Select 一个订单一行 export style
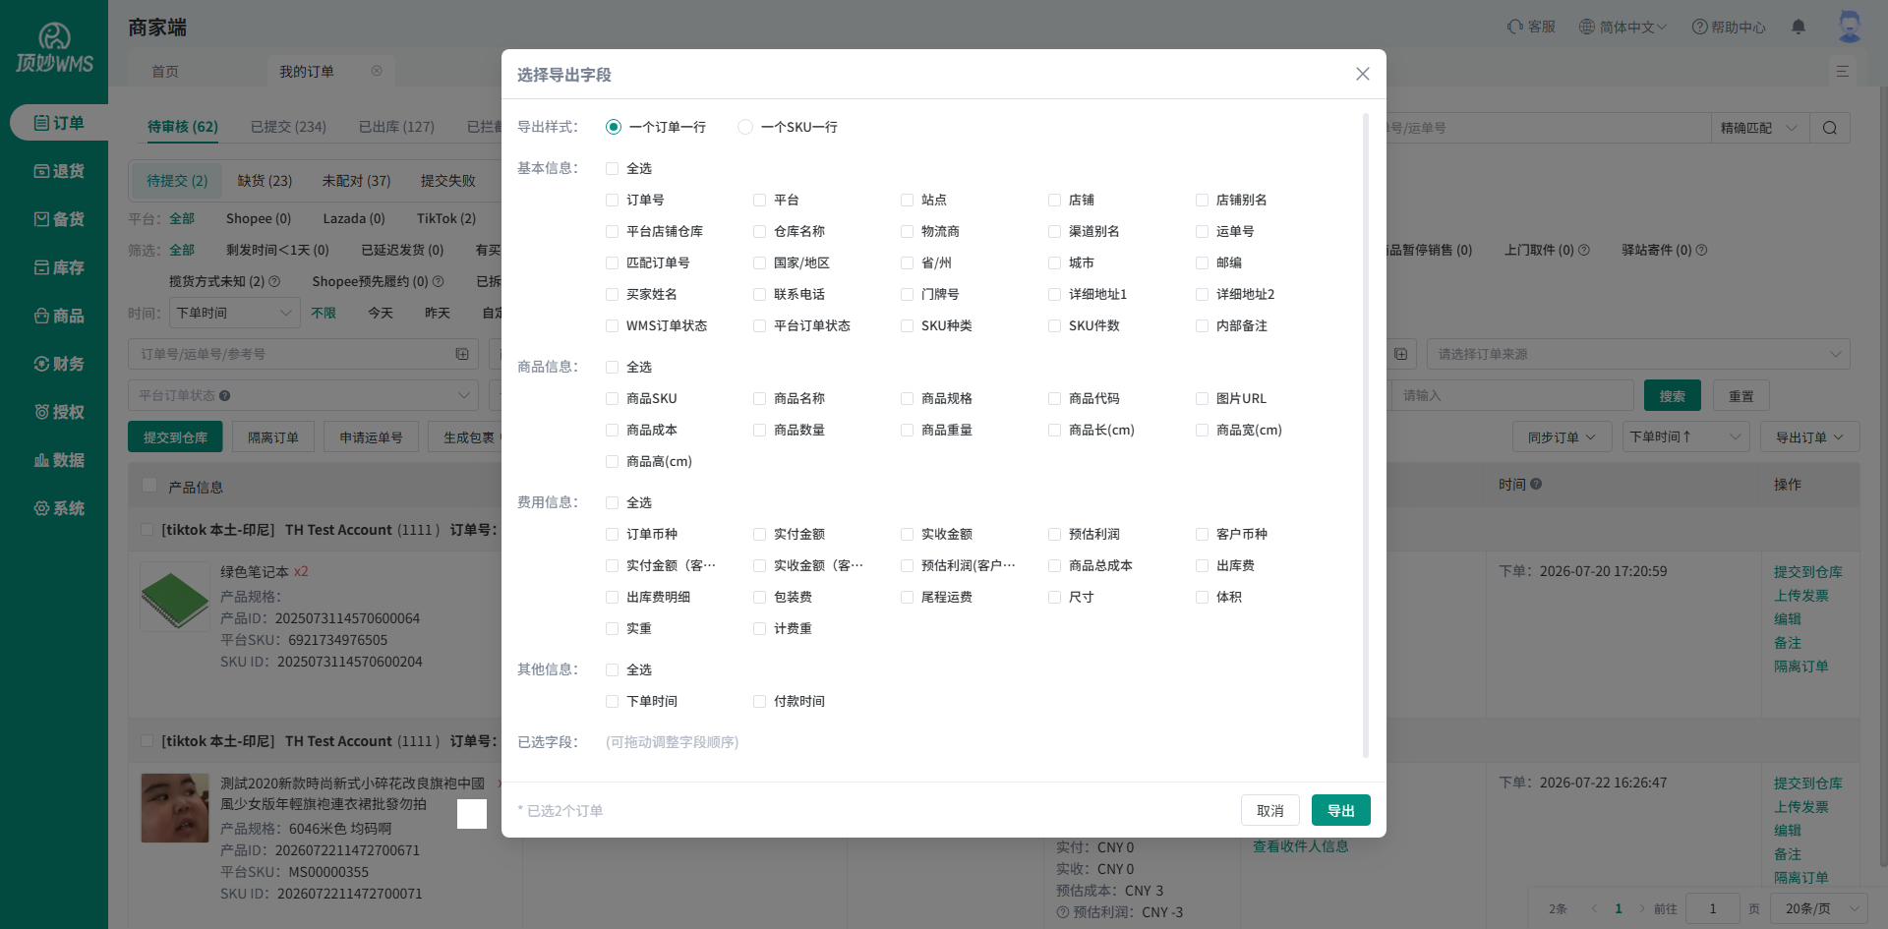This screenshot has width=1888, height=929. [x=614, y=127]
